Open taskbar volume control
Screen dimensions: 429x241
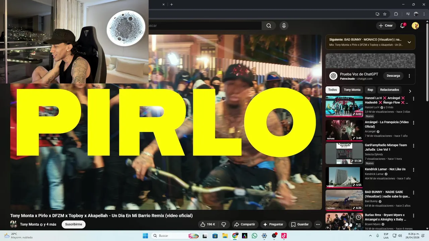pyautogui.click(x=400, y=236)
